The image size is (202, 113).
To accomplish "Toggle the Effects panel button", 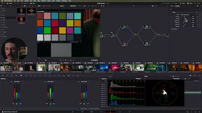I will click(190, 3).
